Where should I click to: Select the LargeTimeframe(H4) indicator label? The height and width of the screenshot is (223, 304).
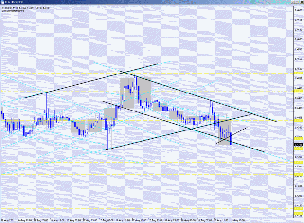(x=13, y=11)
